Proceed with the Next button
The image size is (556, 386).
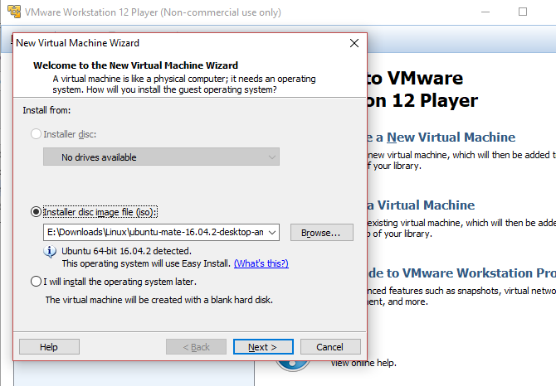[x=263, y=346]
